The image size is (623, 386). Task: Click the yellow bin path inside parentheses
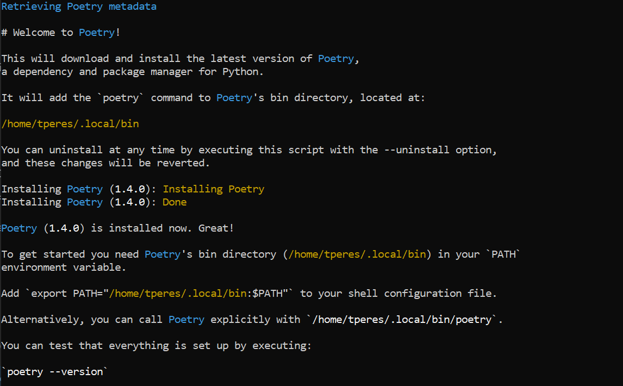tap(357, 254)
